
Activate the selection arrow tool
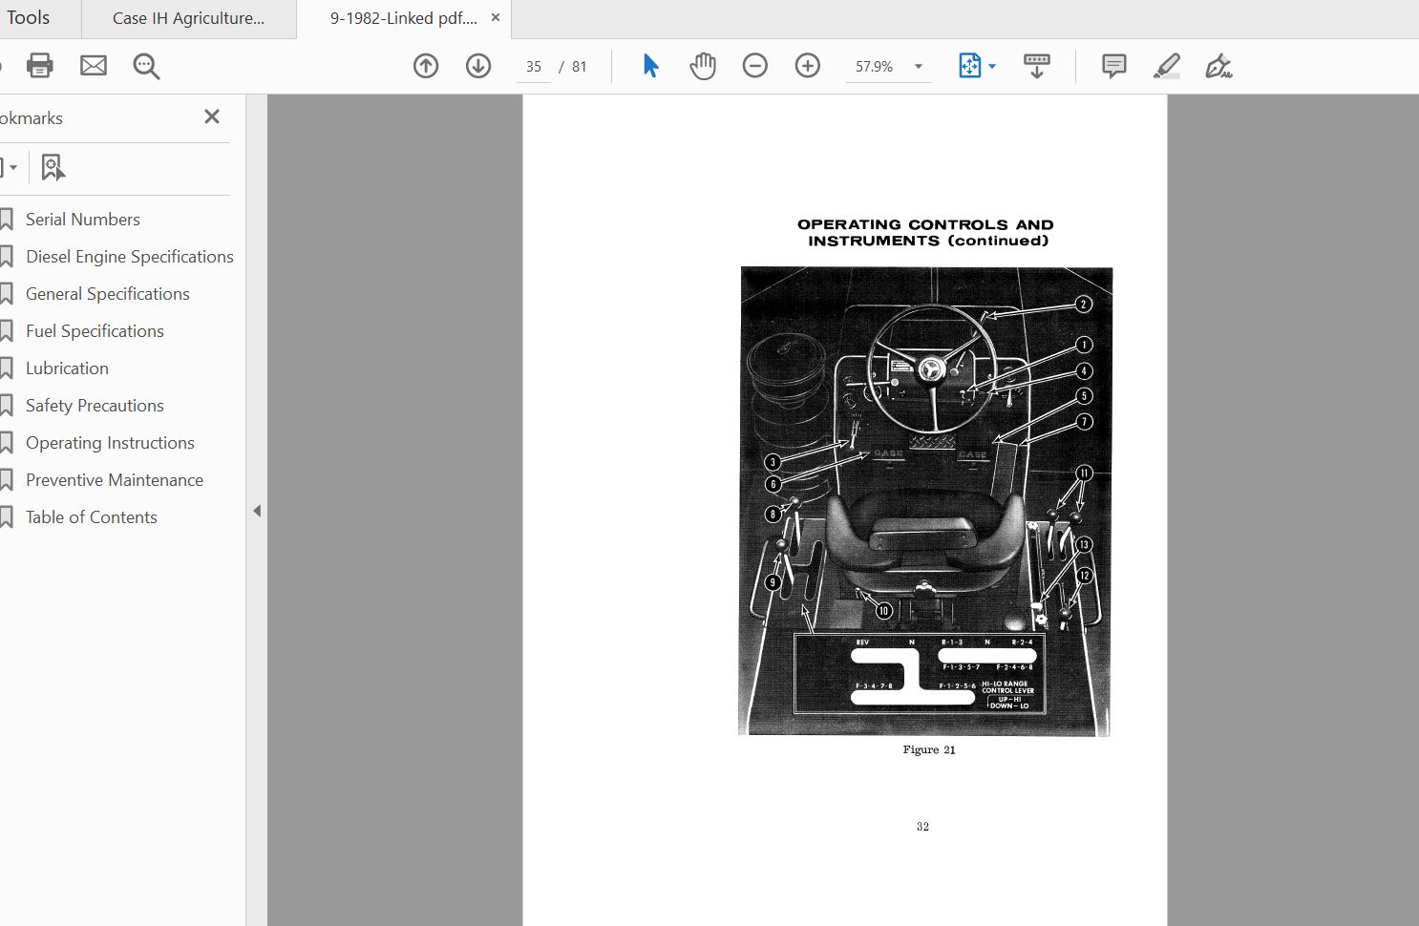650,66
